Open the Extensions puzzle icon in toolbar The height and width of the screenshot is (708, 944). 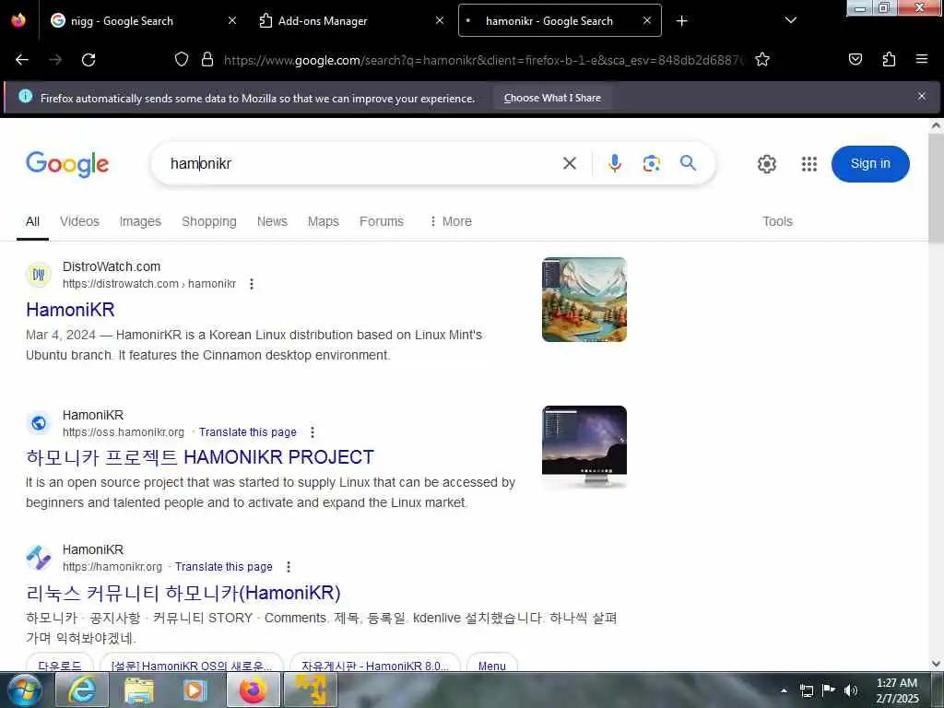(889, 59)
